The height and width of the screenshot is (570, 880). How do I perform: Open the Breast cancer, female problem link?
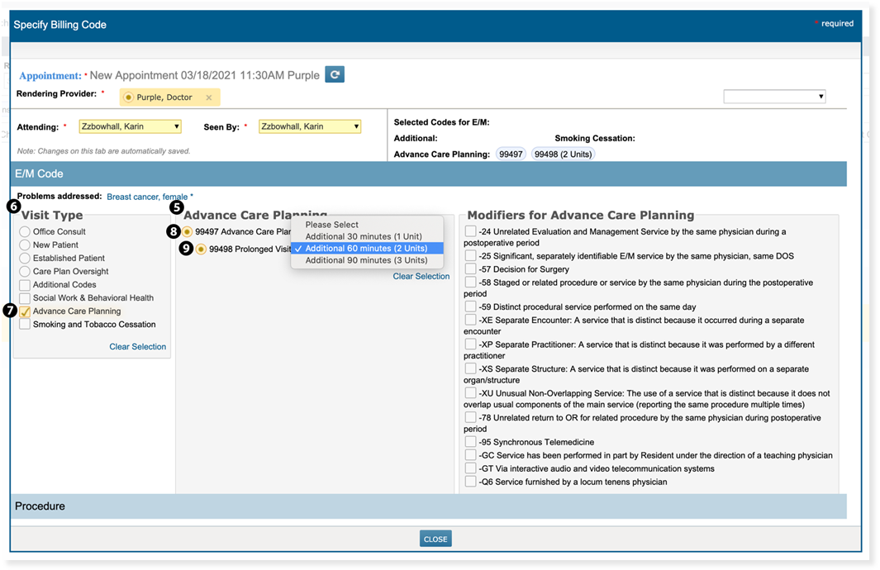click(x=148, y=197)
